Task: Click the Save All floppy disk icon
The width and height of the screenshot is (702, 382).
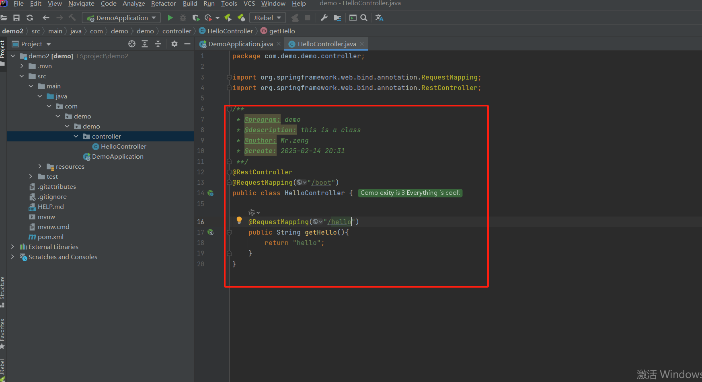Action: pos(16,18)
